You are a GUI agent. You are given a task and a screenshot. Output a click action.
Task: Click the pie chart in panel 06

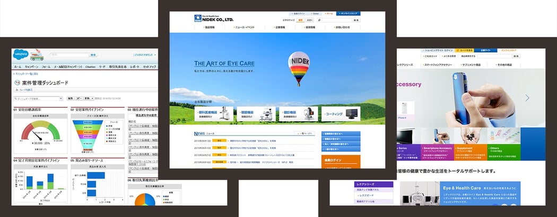click(145, 200)
